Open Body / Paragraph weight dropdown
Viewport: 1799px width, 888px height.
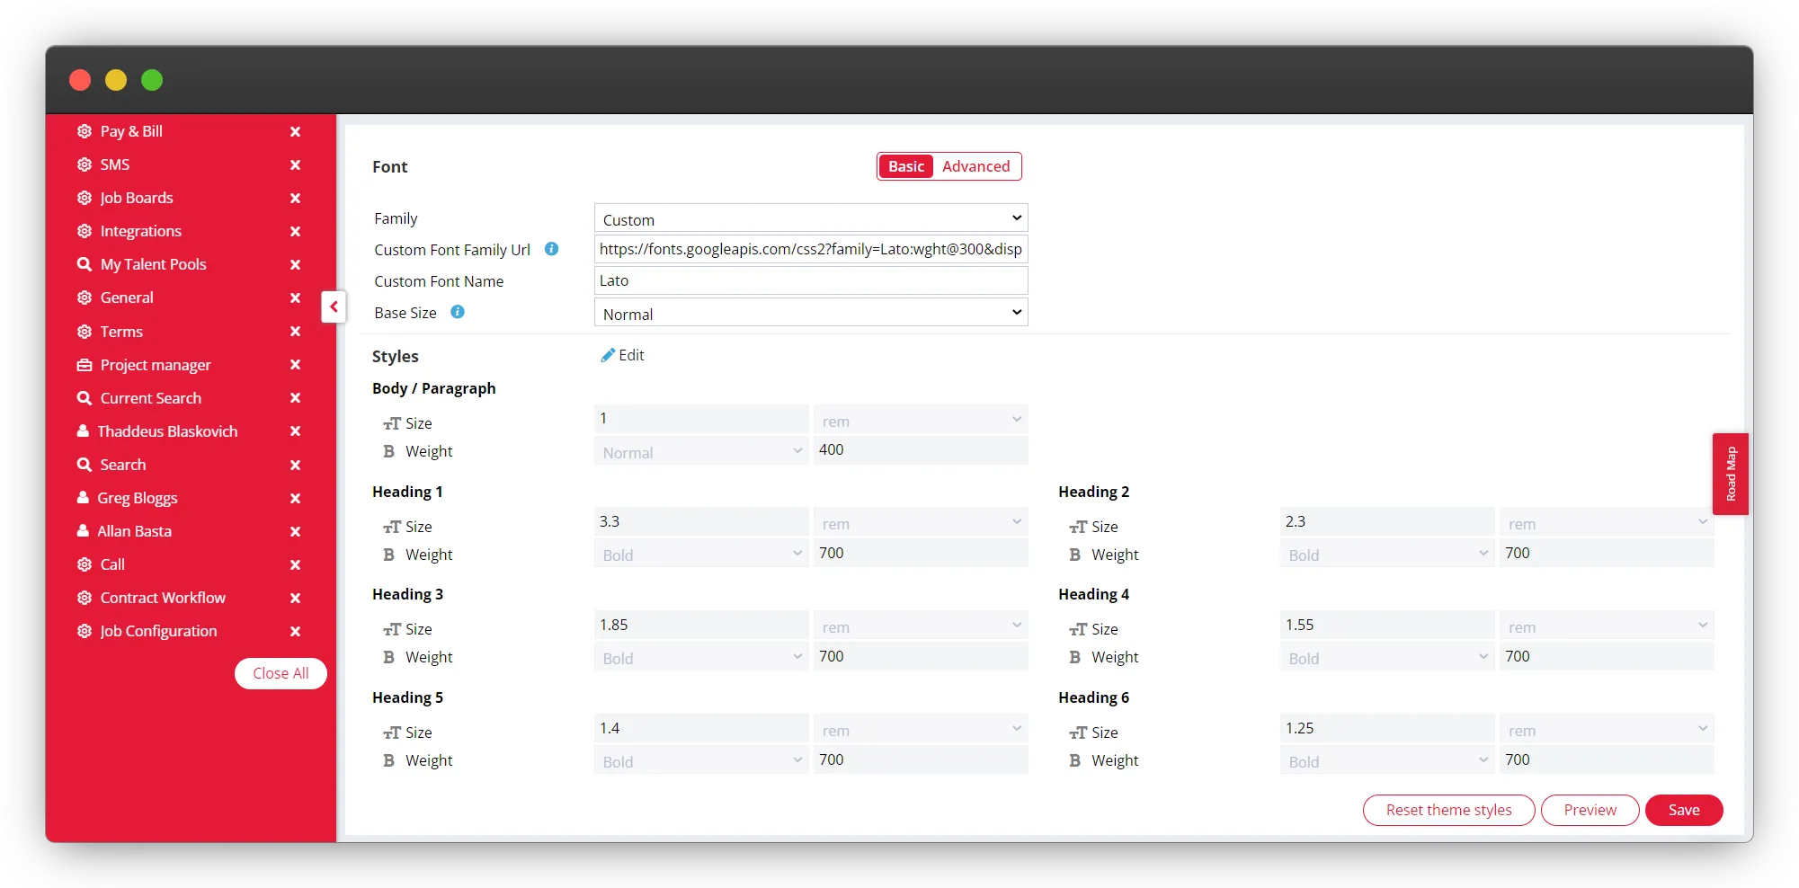point(701,451)
